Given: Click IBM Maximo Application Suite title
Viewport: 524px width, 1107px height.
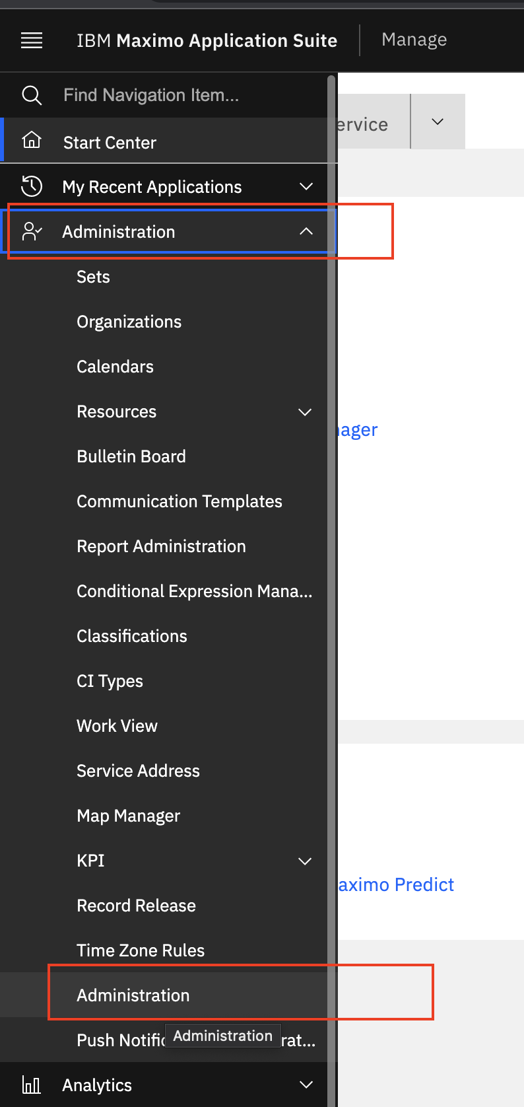Looking at the screenshot, I should (207, 40).
